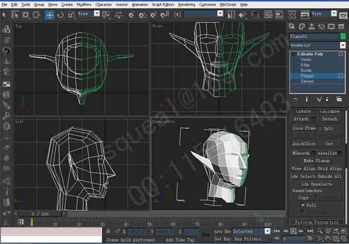Open the Curve Editor toolbar icon

tap(268, 15)
